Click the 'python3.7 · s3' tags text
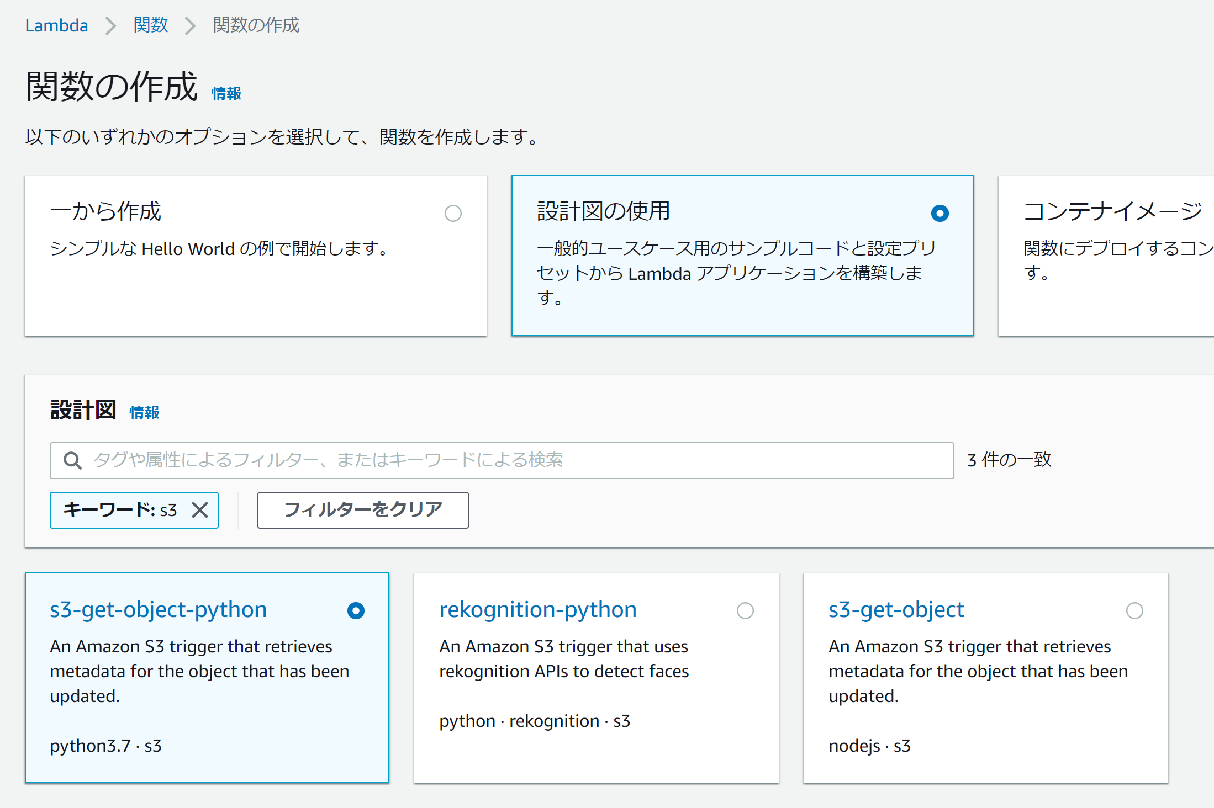 coord(105,746)
